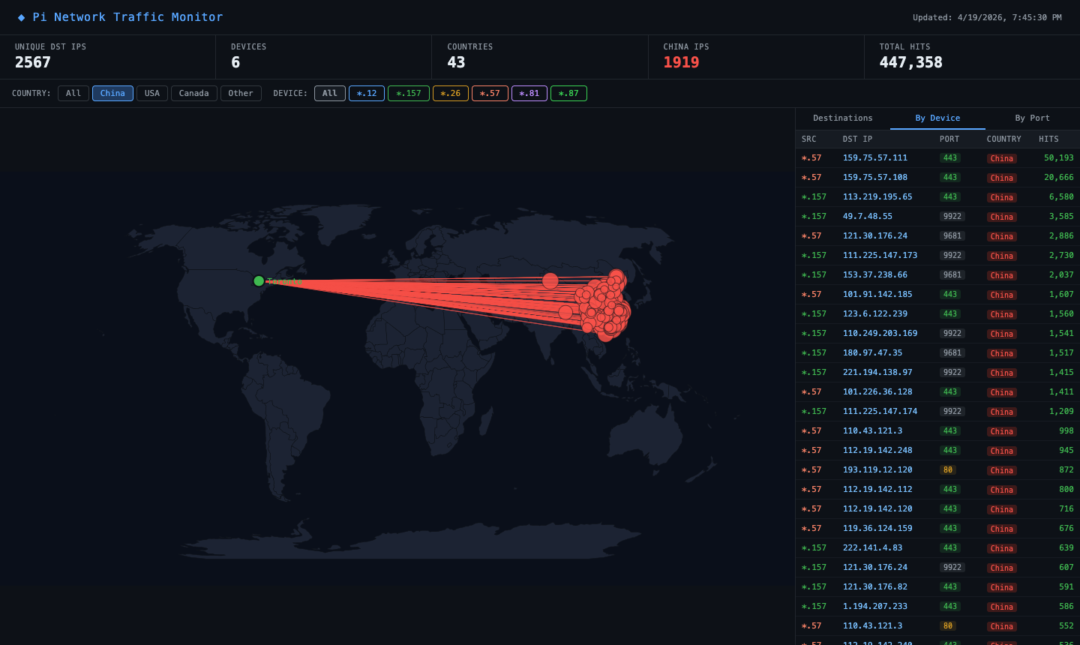Viewport: 1080px width, 645px height.
Task: Click the diamond logo beside Pi Network Traffic Monitor
Action: (x=21, y=17)
